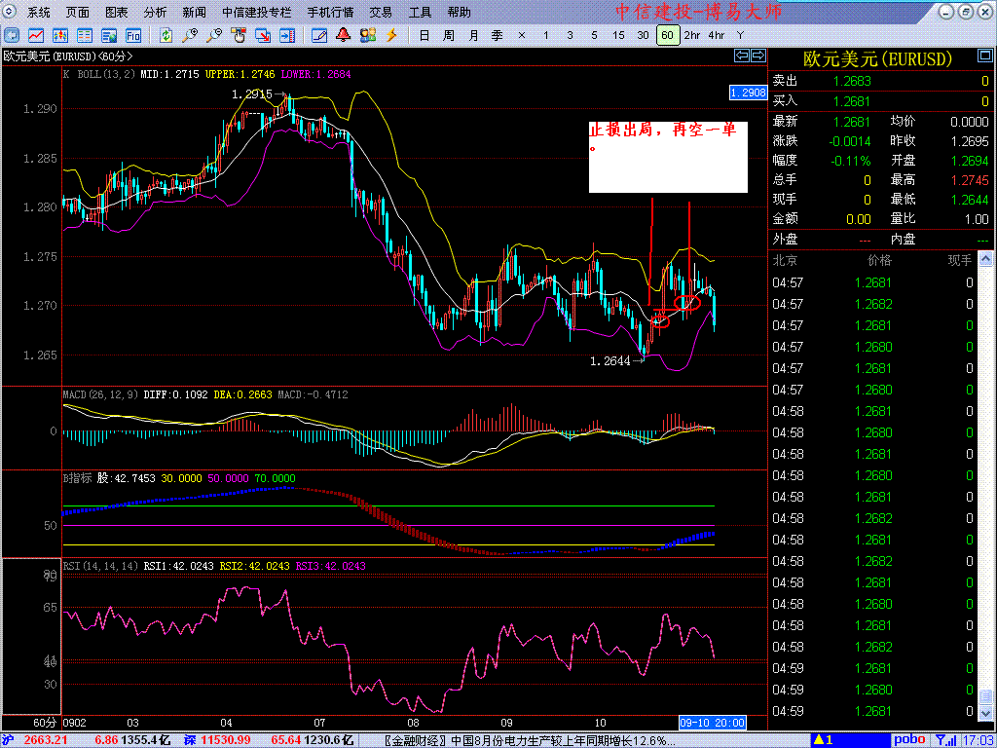The height and width of the screenshot is (748, 997).
Task: Click the lightning flash order icon
Action: [x=391, y=35]
